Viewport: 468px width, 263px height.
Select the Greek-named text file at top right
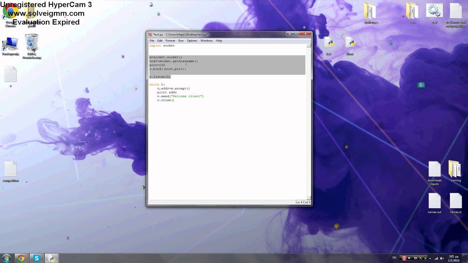tap(456, 15)
